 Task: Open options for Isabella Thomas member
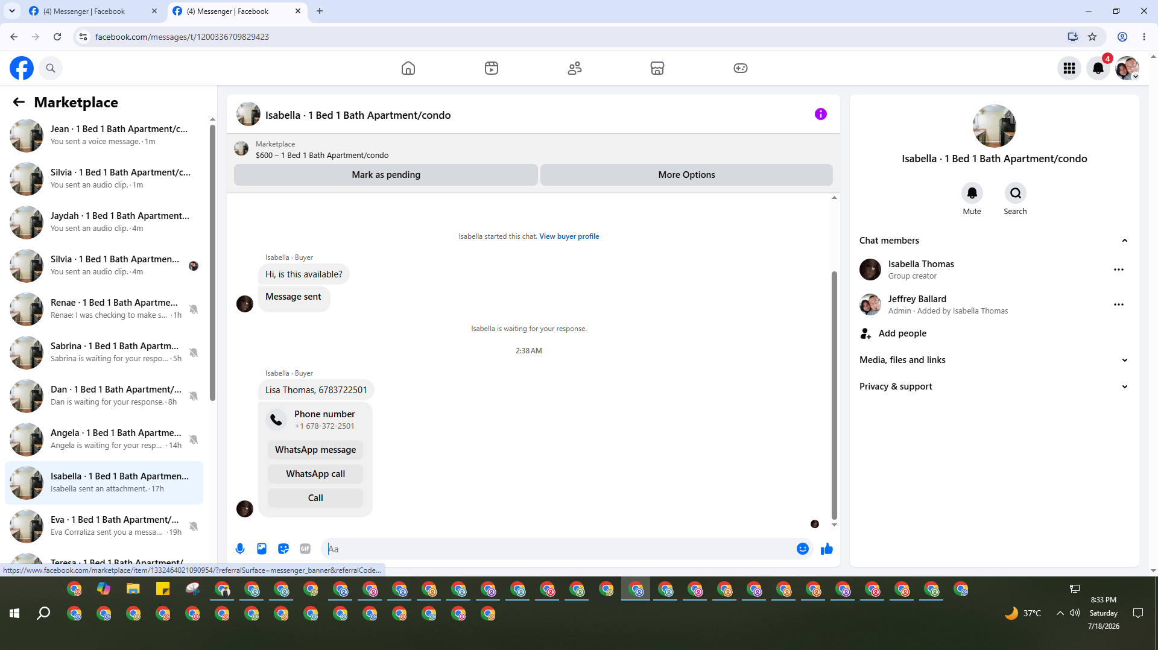click(x=1119, y=270)
